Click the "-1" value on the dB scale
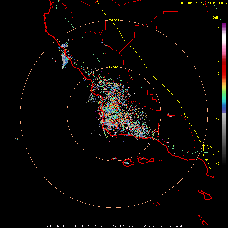This screenshot has height=228, width=228. coord(218,119)
